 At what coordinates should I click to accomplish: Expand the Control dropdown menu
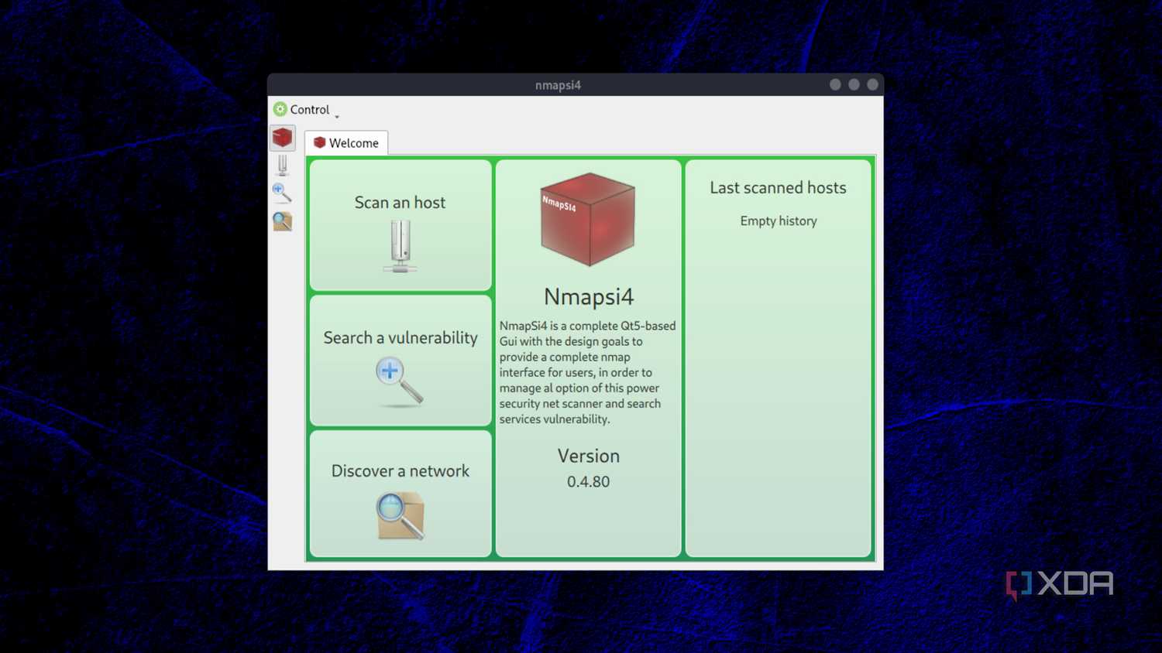pyautogui.click(x=308, y=110)
